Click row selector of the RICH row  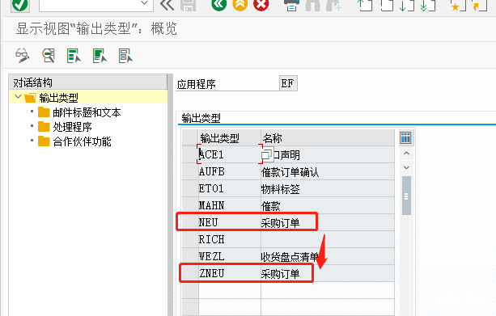pos(190,239)
